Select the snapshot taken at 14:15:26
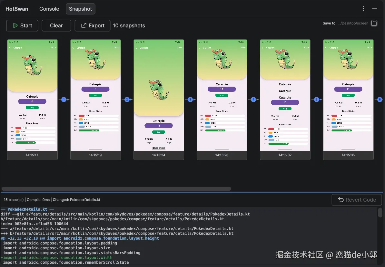 coord(222,100)
